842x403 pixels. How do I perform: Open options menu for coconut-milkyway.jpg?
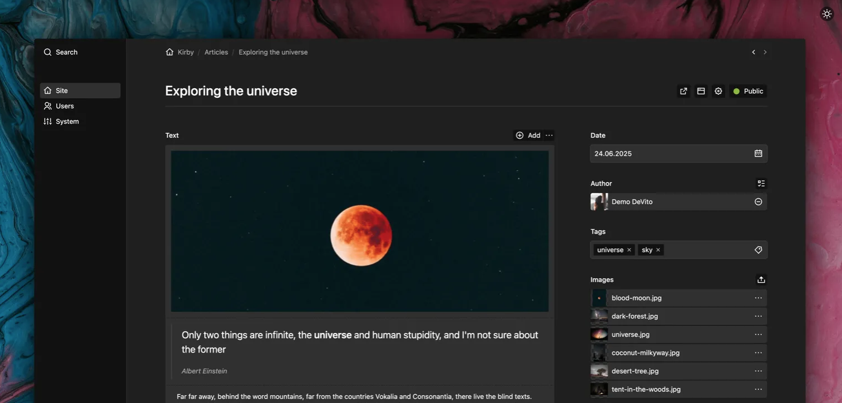point(756,351)
